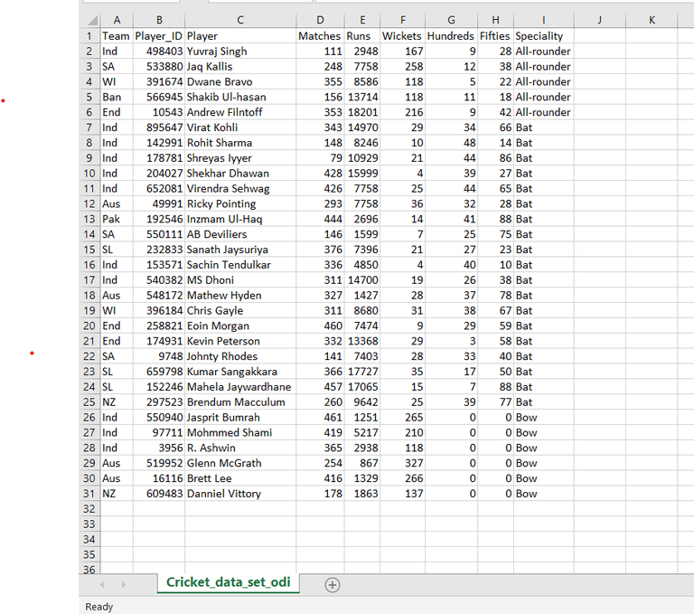Select the Shekhar Dhawan cell
694x614 pixels.
240,174
